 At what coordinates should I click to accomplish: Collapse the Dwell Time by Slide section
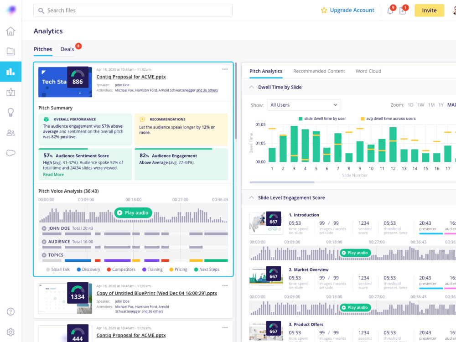point(252,87)
